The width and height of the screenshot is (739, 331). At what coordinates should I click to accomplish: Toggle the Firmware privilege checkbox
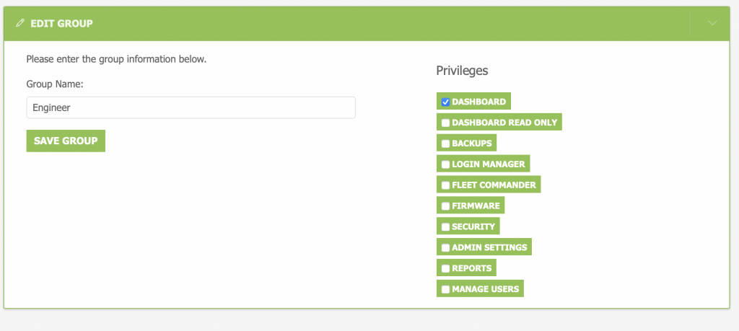point(446,206)
